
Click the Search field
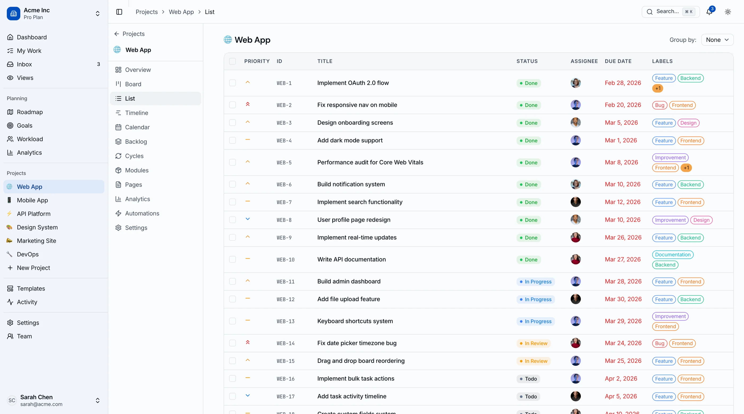click(x=671, y=12)
